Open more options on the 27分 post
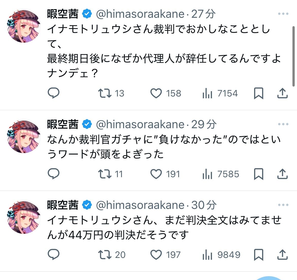This screenshot has height=280, width=297. (283, 14)
